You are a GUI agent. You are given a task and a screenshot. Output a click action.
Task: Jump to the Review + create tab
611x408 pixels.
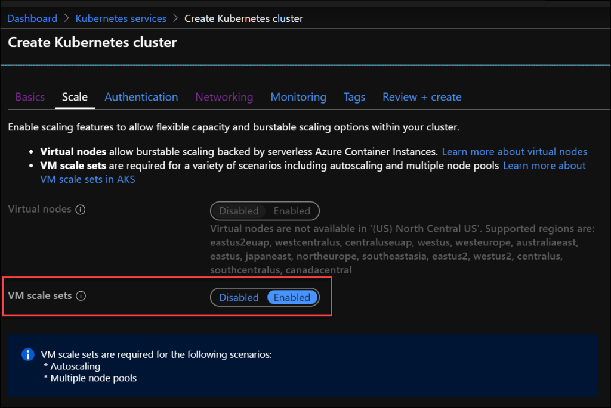(422, 97)
